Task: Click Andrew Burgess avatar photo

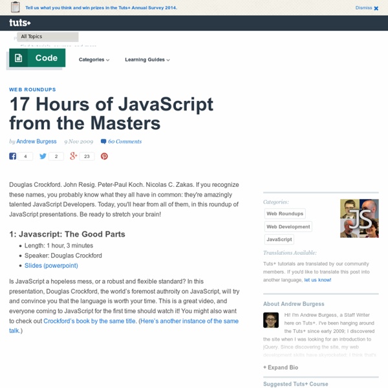Action: (x=271, y=320)
